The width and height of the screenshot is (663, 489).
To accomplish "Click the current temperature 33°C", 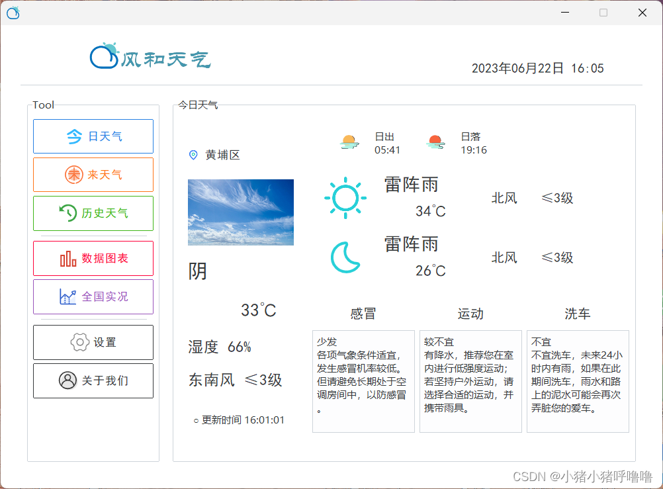I will click(258, 310).
